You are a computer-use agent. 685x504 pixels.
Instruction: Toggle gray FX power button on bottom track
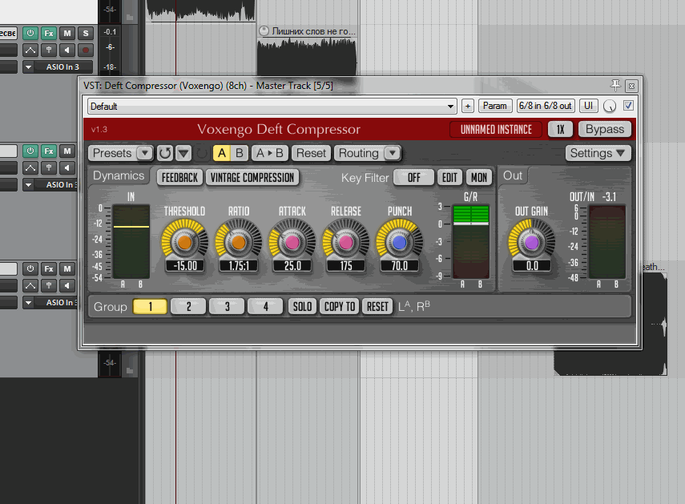click(30, 269)
